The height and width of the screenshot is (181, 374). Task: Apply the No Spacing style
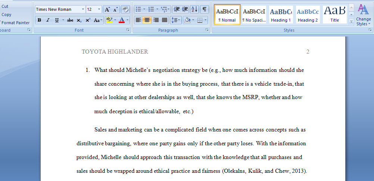pos(254,15)
